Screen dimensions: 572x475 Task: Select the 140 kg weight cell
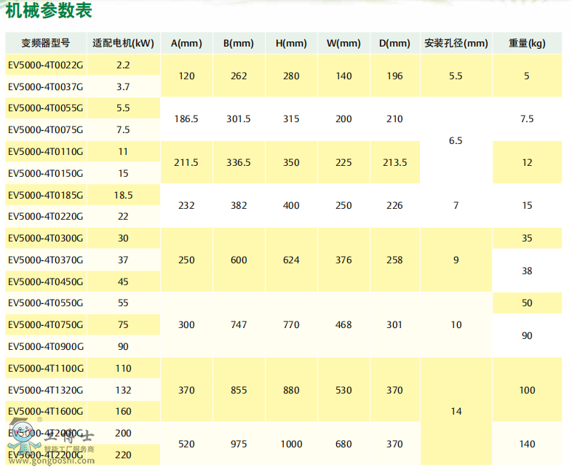click(x=527, y=444)
